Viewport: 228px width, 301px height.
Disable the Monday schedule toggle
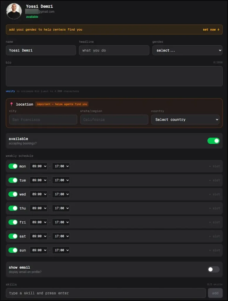[13, 166]
